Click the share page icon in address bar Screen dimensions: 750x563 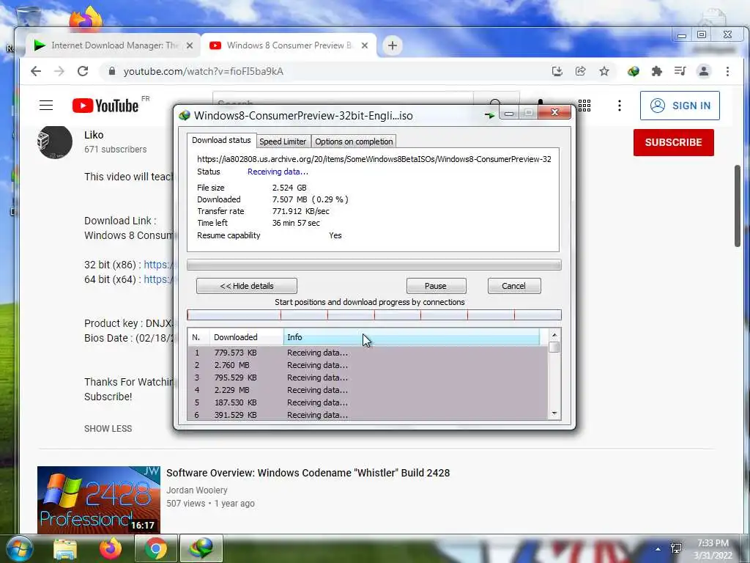point(580,71)
